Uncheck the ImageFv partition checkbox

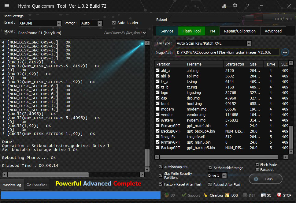pyautogui.click(x=157, y=137)
